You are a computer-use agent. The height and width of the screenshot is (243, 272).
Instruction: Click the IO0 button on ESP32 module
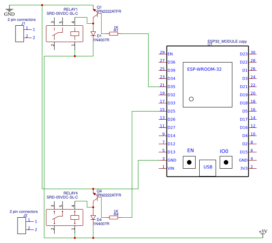[x=226, y=163]
